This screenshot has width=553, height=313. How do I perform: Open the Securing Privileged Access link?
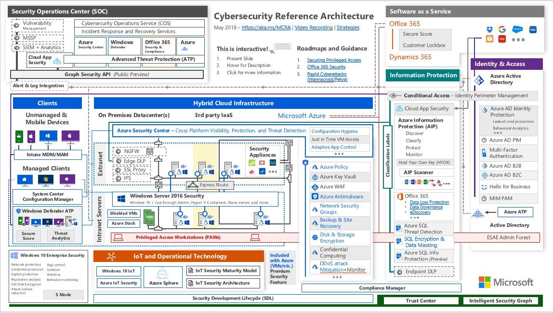[x=334, y=60]
